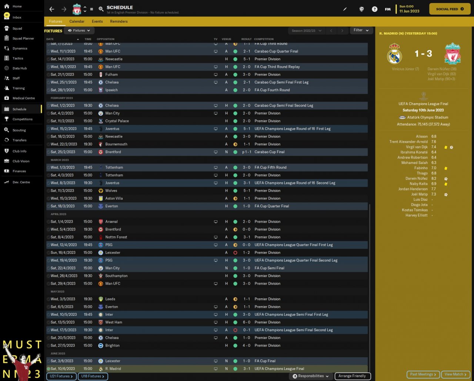Open Squad Planner in the sidebar
Image resolution: width=474 pixels, height=381 pixels.
click(x=22, y=38)
